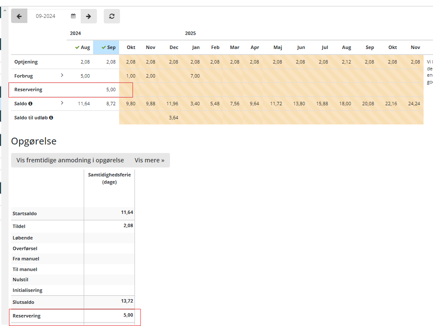Click info icon beside Saldo til udløb
Screen dimensions: 433x326
click(x=51, y=118)
